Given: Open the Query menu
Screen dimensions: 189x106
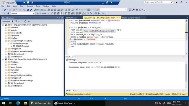Looking at the screenshot, I should (22, 6).
